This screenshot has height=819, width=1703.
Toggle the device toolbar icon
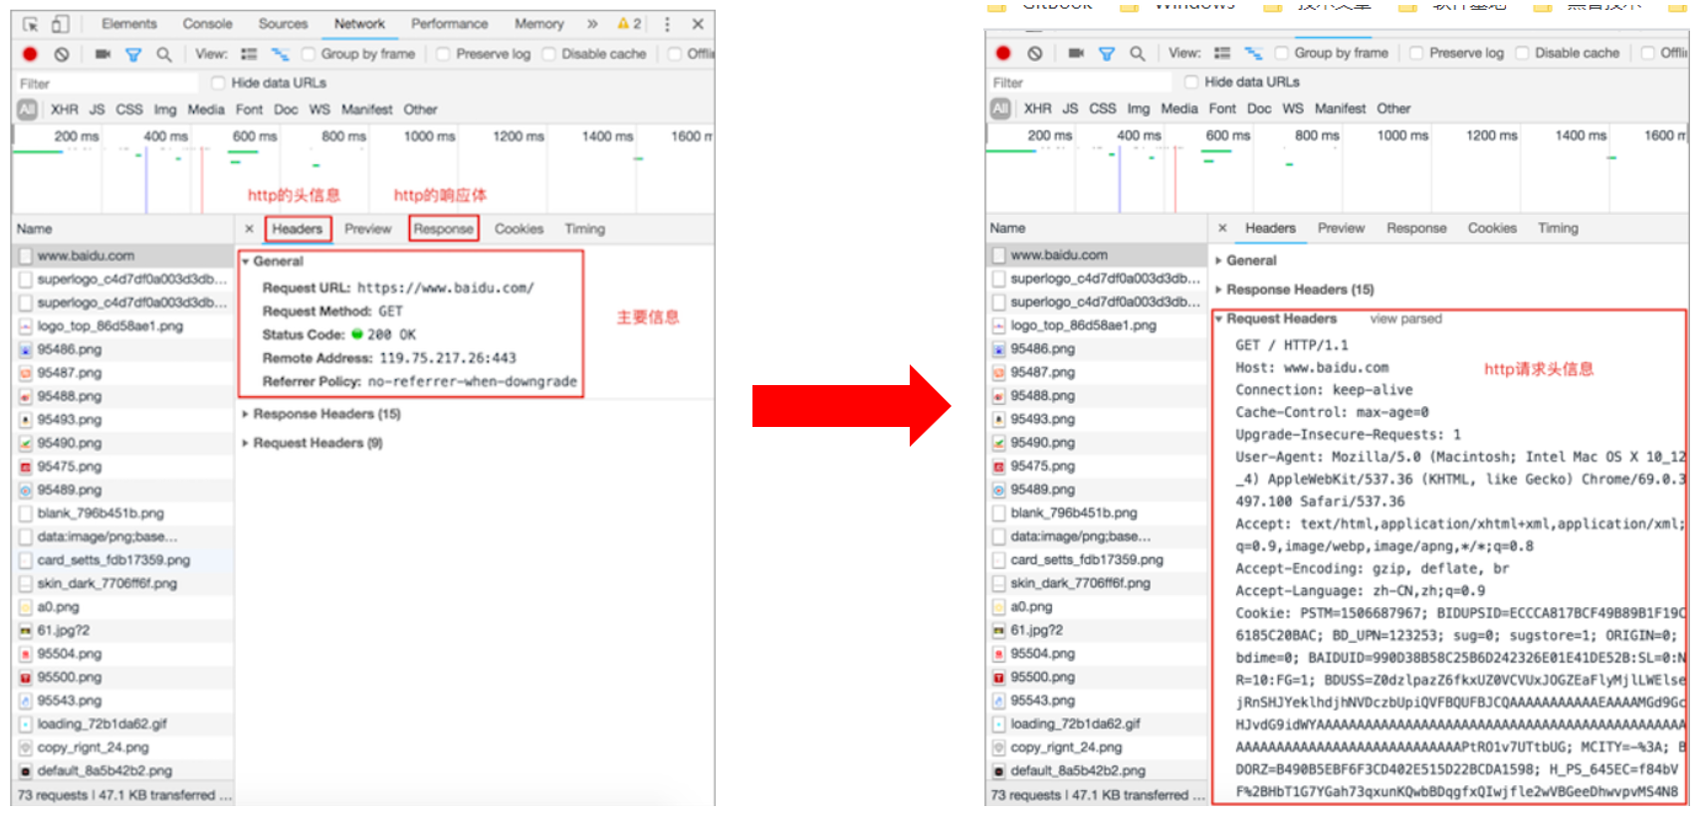click(60, 24)
